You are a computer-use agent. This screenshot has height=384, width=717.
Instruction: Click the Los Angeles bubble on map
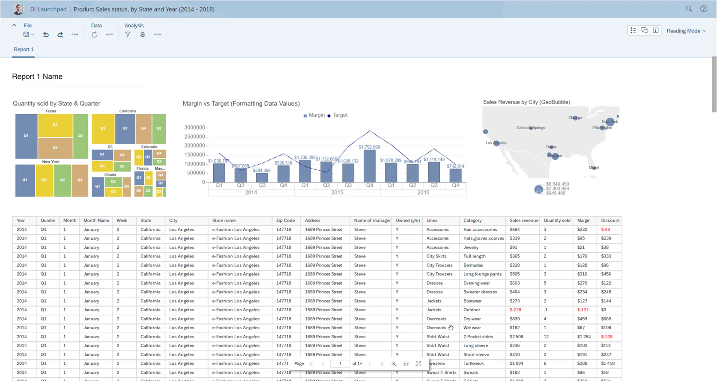tap(496, 143)
